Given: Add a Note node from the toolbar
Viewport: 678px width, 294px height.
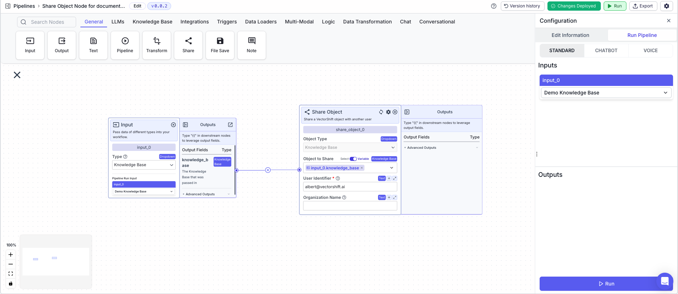Looking at the screenshot, I should click(251, 45).
